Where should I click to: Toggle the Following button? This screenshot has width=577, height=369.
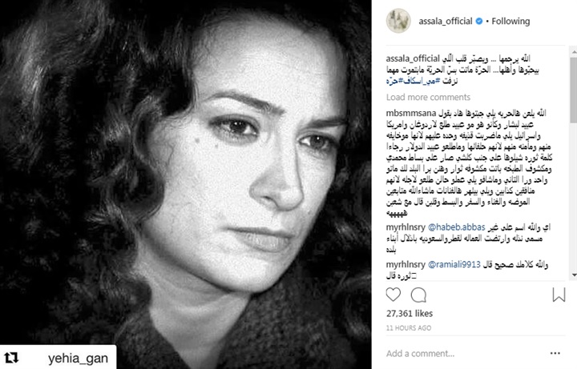(x=510, y=22)
